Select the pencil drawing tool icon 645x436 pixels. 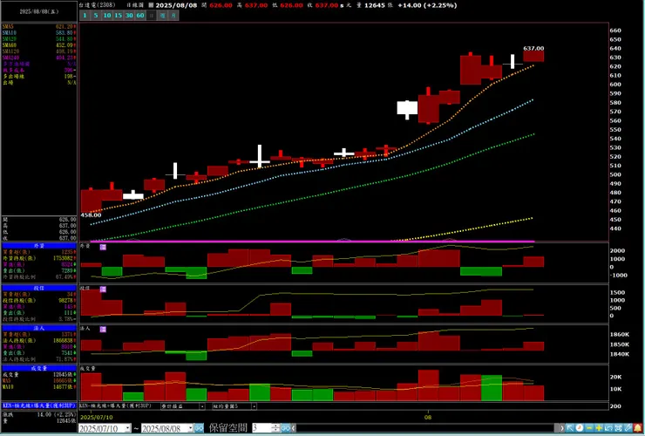(628, 428)
